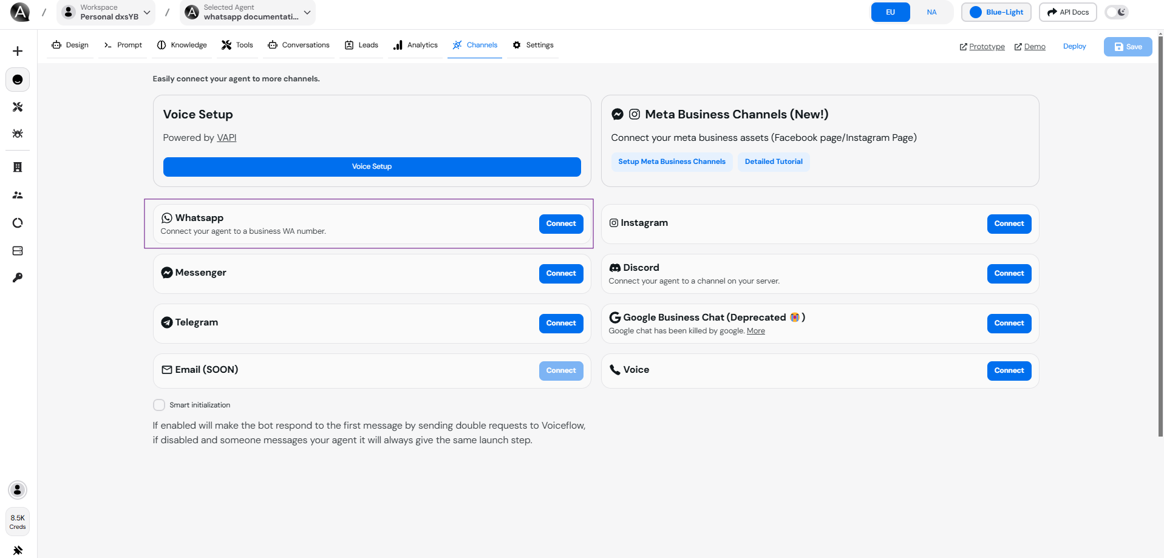This screenshot has height=558, width=1164.
Task: Click the sync refresh icon in sidebar
Action: (x=17, y=223)
